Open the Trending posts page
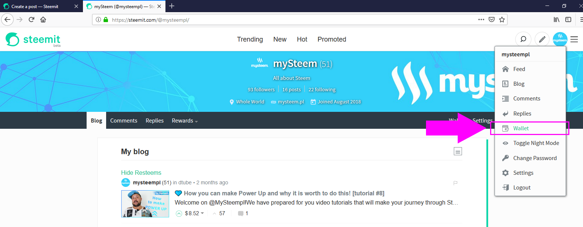The width and height of the screenshot is (583, 227). click(x=250, y=39)
